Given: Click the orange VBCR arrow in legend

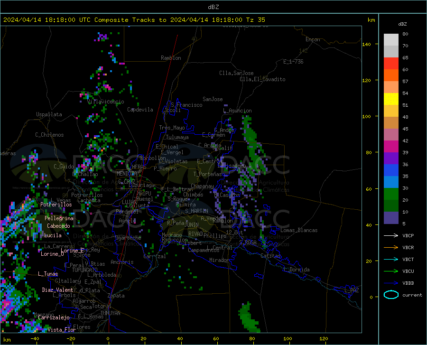Looking at the screenshot, I should [x=391, y=248].
